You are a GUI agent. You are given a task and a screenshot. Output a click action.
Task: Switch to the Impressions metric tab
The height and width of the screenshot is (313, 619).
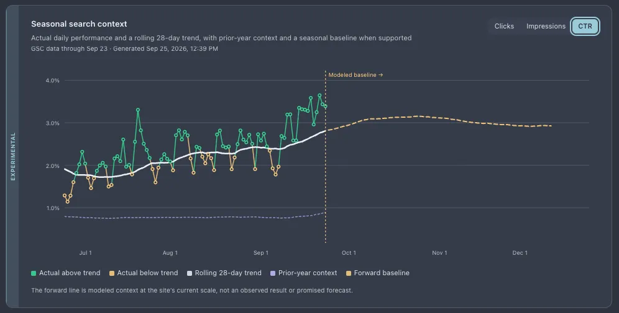[x=546, y=27]
